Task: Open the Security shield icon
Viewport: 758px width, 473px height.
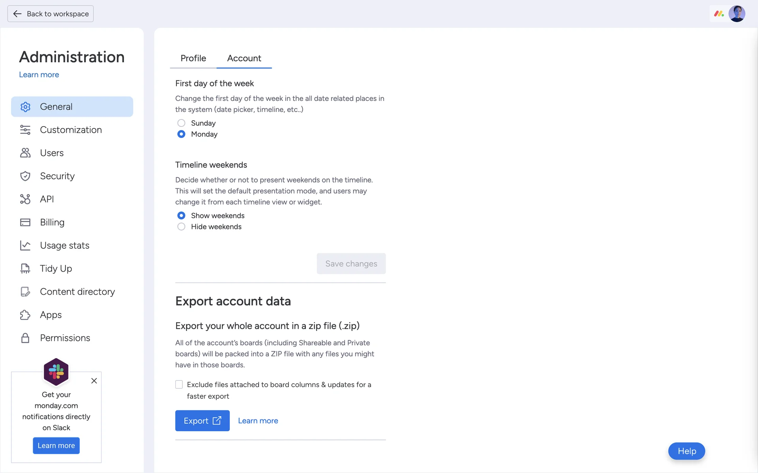Action: (x=25, y=176)
